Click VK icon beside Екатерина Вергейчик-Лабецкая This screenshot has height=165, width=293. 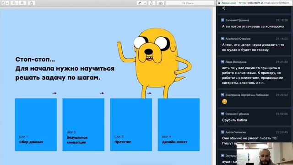pyautogui.click(x=222, y=95)
